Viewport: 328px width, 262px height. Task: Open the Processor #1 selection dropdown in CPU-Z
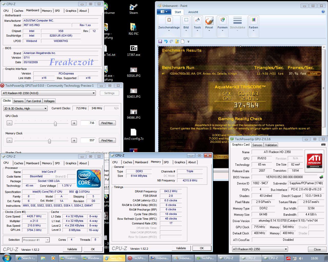[36, 240]
